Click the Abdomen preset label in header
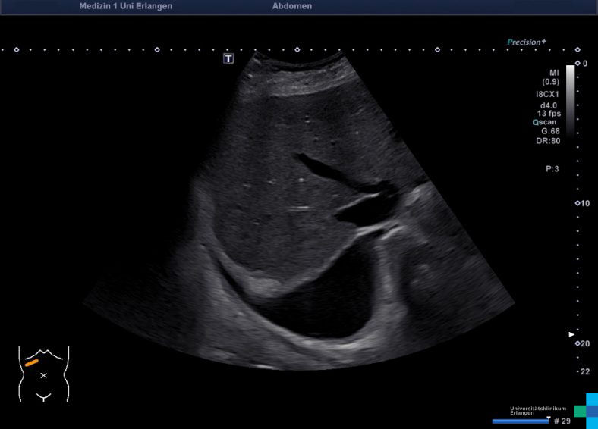Image resolution: width=598 pixels, height=429 pixels. 292,6
